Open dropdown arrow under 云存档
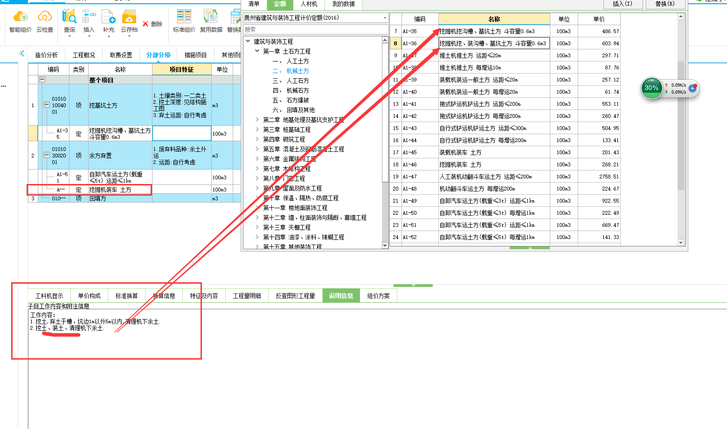Screen dimensions: 727x429 [129, 36]
